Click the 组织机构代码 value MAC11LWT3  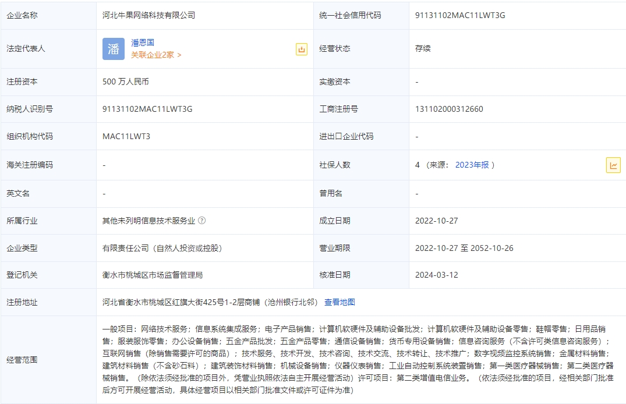126,136
